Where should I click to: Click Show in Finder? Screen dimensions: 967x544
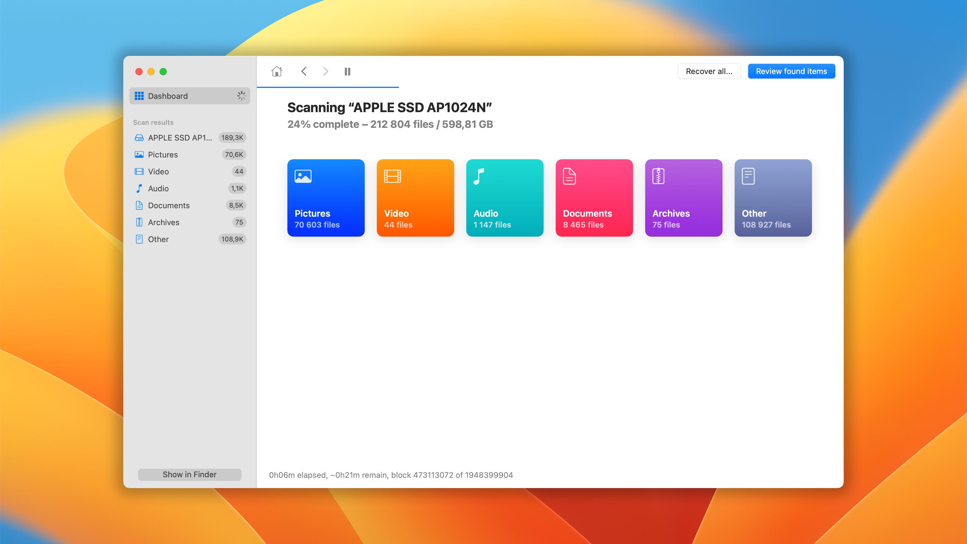tap(189, 474)
